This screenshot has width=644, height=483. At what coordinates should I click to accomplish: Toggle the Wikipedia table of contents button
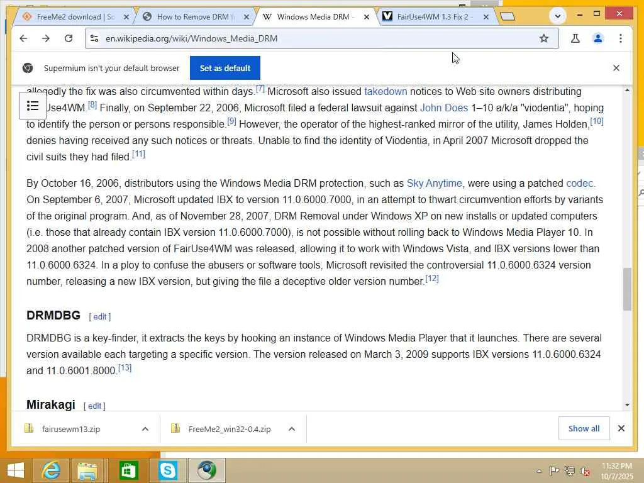click(33, 106)
